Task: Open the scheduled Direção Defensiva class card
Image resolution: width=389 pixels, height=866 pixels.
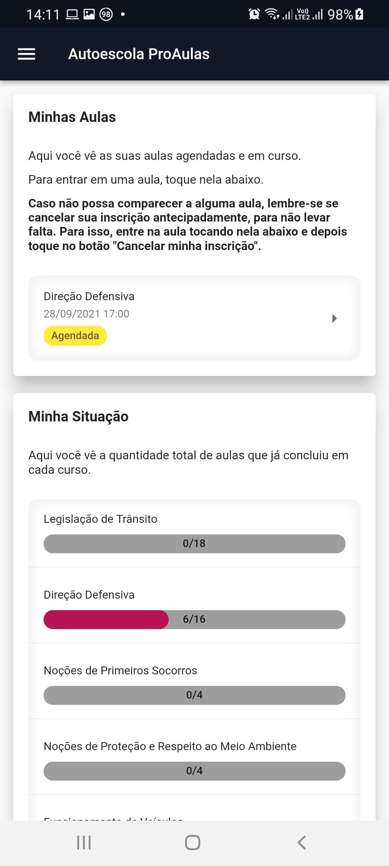Action: coord(194,318)
